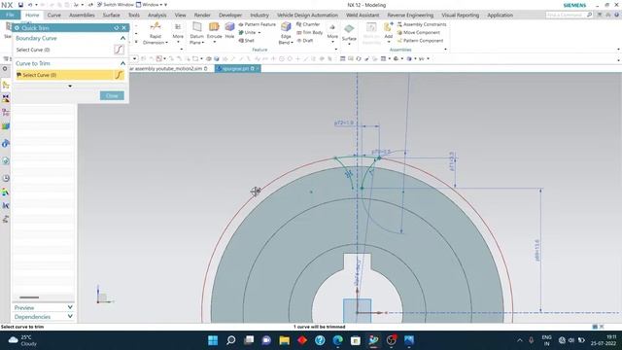Viewport: 622px width, 350px height.
Task: Click the Switch Window button
Action: tap(115, 5)
